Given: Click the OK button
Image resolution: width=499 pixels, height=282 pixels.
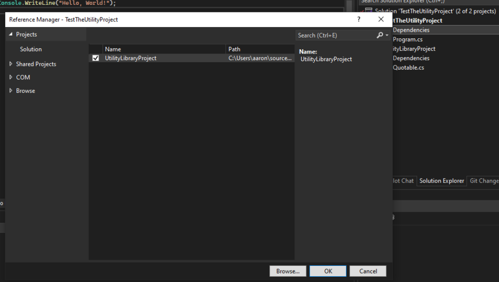Looking at the screenshot, I should pos(328,271).
